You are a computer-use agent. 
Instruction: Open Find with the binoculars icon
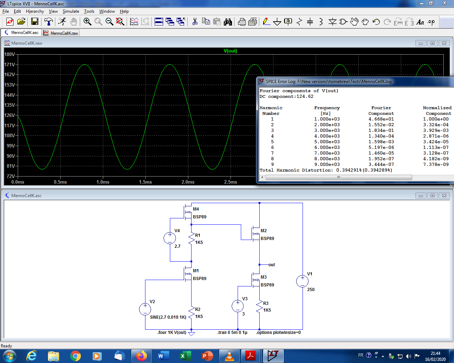(x=228, y=22)
